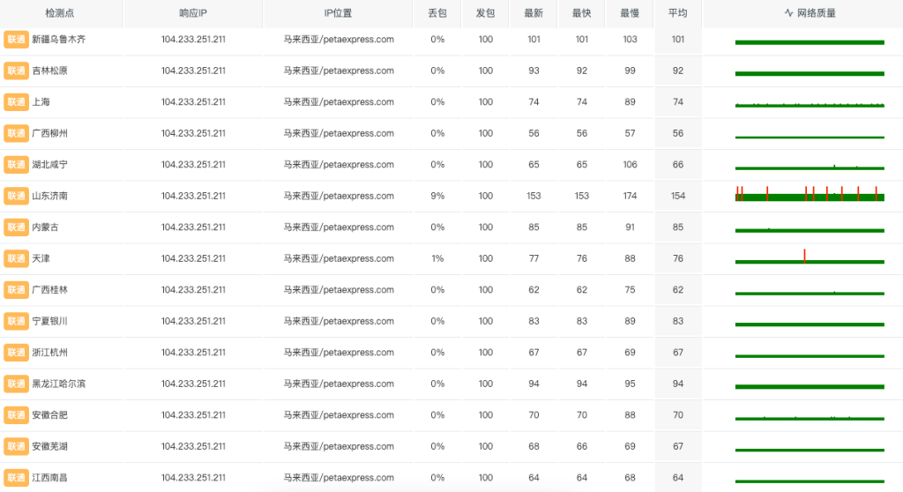The height and width of the screenshot is (492, 903).
Task: Click the 网络质量 pulse icon in header
Action: (788, 13)
